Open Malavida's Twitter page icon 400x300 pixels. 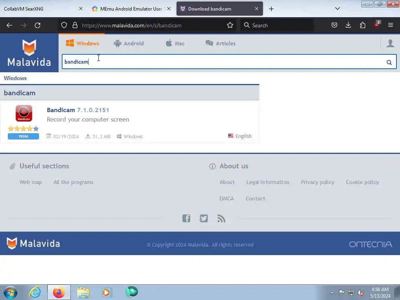click(x=204, y=218)
